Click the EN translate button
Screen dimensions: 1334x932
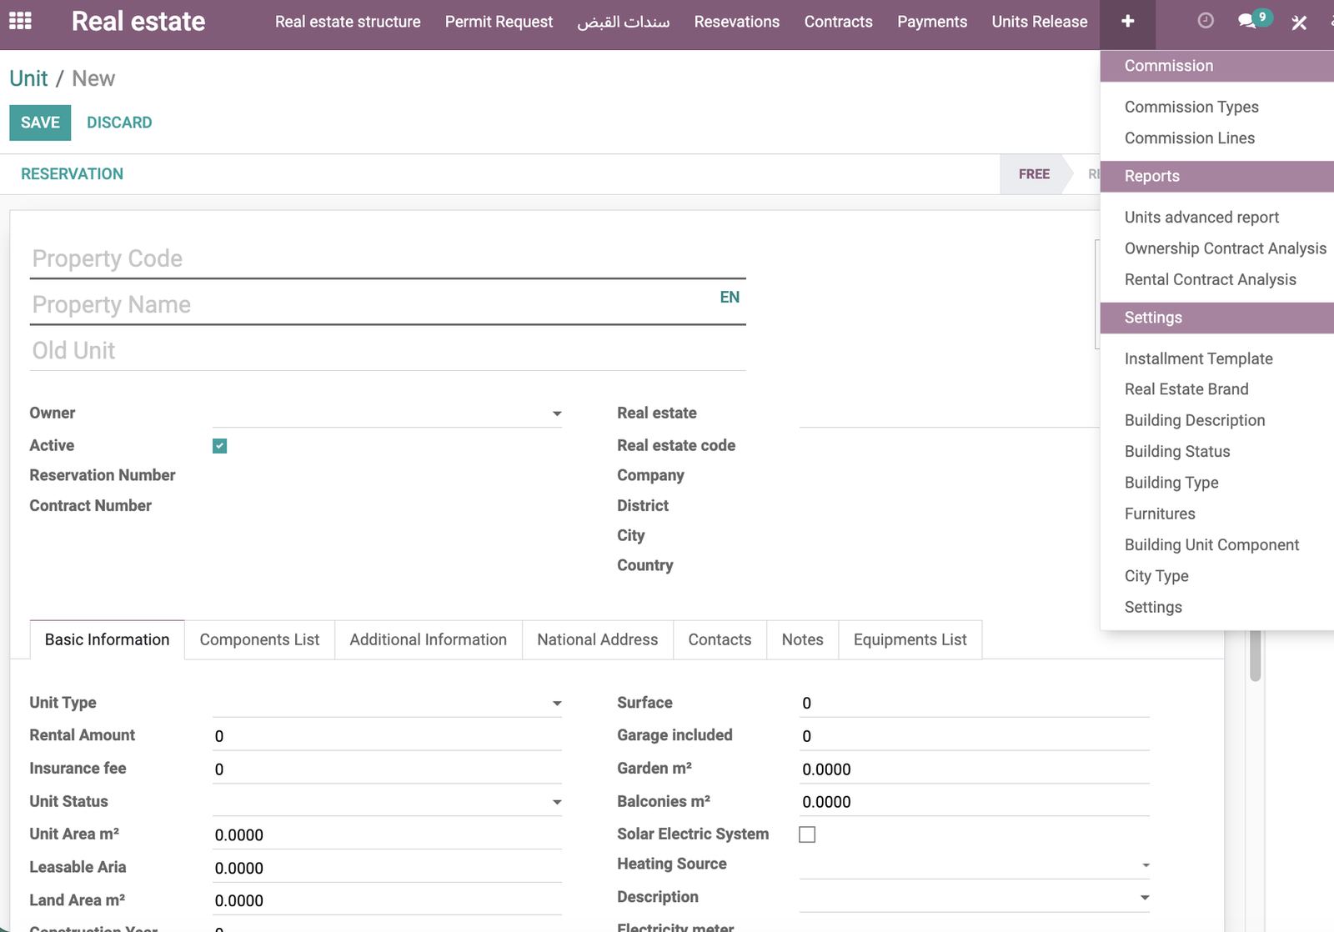[x=730, y=298]
